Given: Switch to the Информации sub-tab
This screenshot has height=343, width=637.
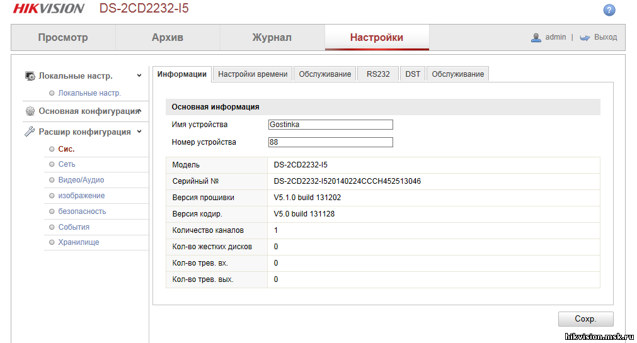Looking at the screenshot, I should [x=182, y=74].
